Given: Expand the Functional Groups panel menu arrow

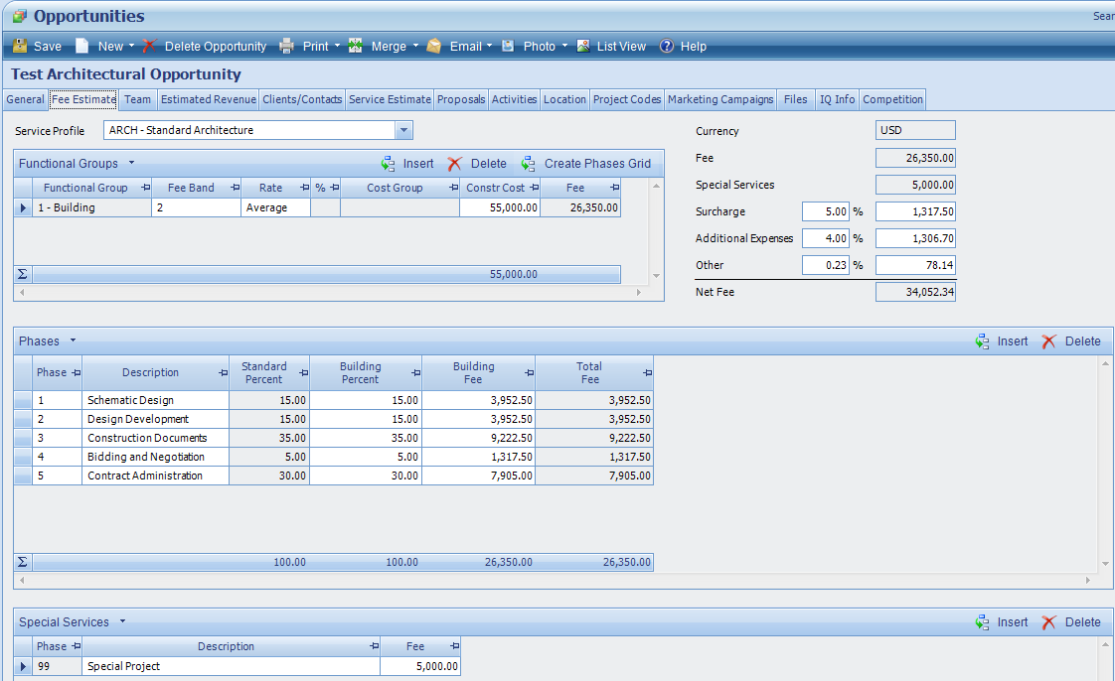Looking at the screenshot, I should pos(131,163).
